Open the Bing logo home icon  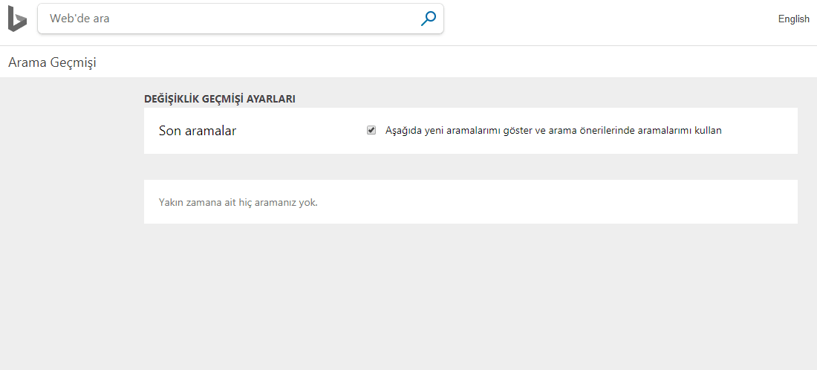pos(17,19)
